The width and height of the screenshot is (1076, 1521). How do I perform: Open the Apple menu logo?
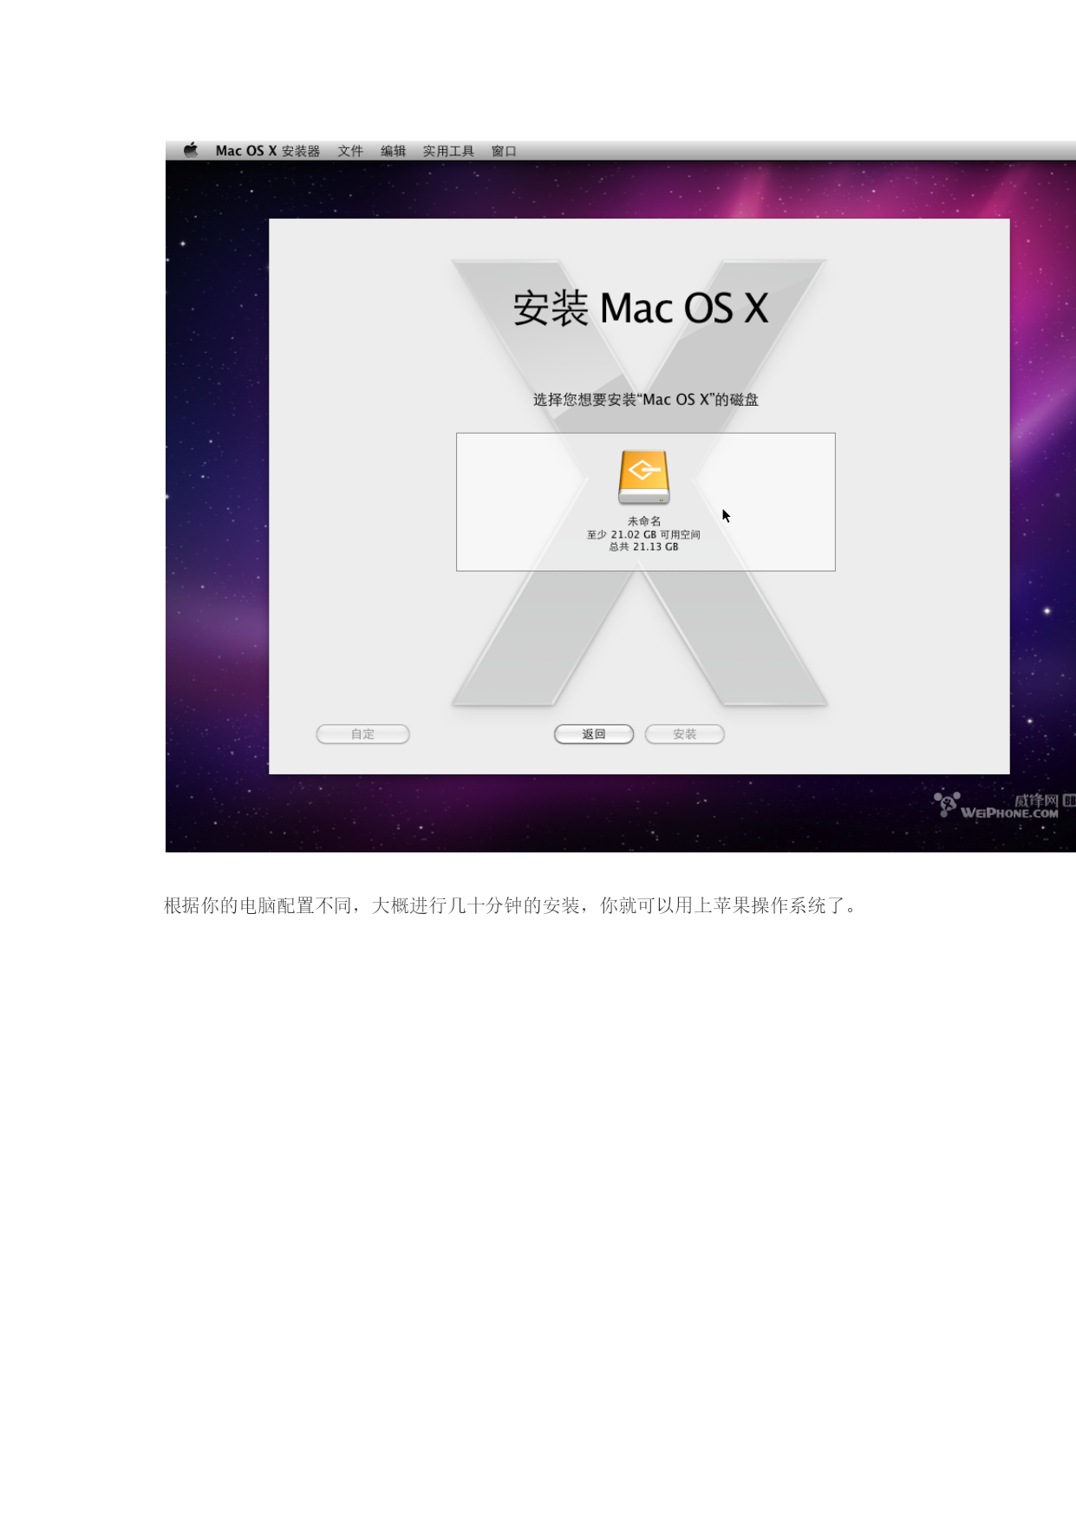(x=191, y=150)
